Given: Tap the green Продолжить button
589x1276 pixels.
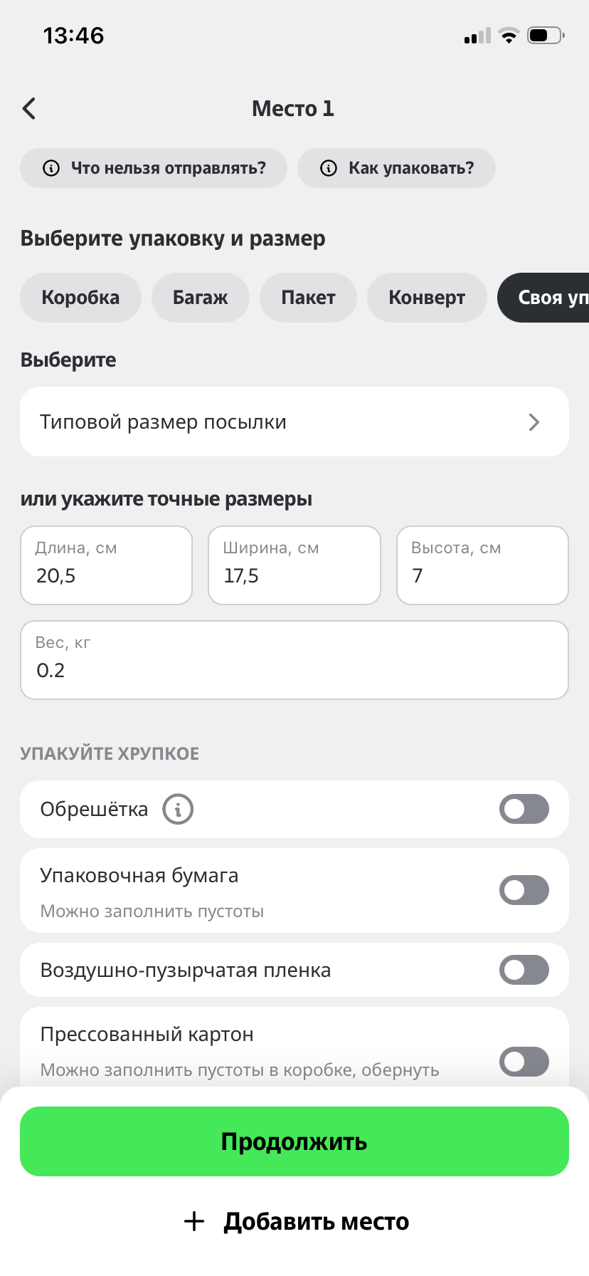Looking at the screenshot, I should [294, 1141].
